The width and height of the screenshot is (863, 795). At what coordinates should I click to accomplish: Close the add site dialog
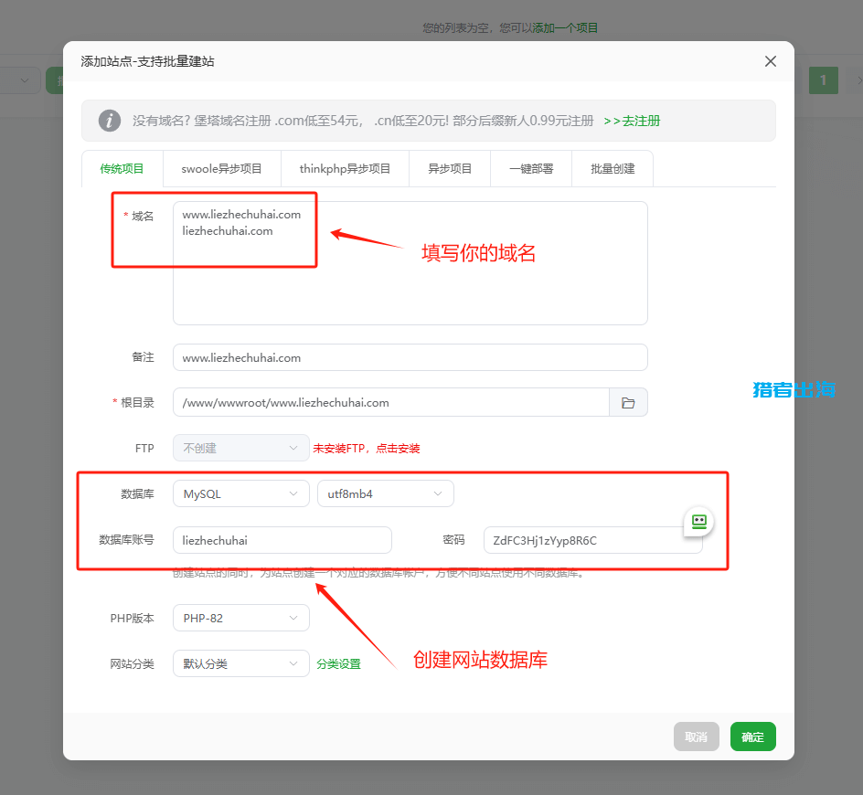[770, 61]
